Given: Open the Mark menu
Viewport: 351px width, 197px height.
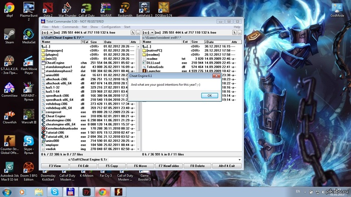Looking at the screenshot, I should [x=55, y=27].
